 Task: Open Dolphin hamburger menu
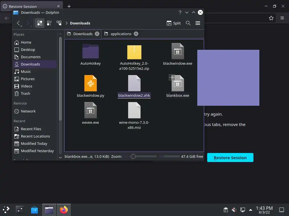point(198,23)
